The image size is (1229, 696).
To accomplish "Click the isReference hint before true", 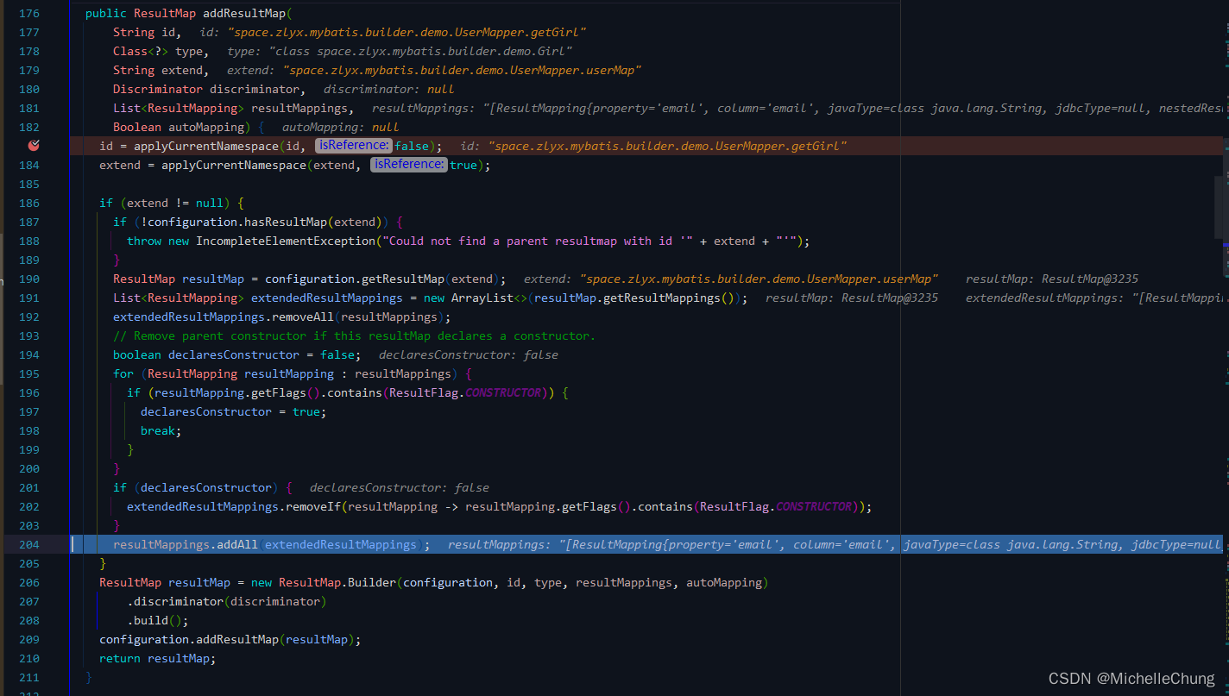I will pyautogui.click(x=409, y=165).
